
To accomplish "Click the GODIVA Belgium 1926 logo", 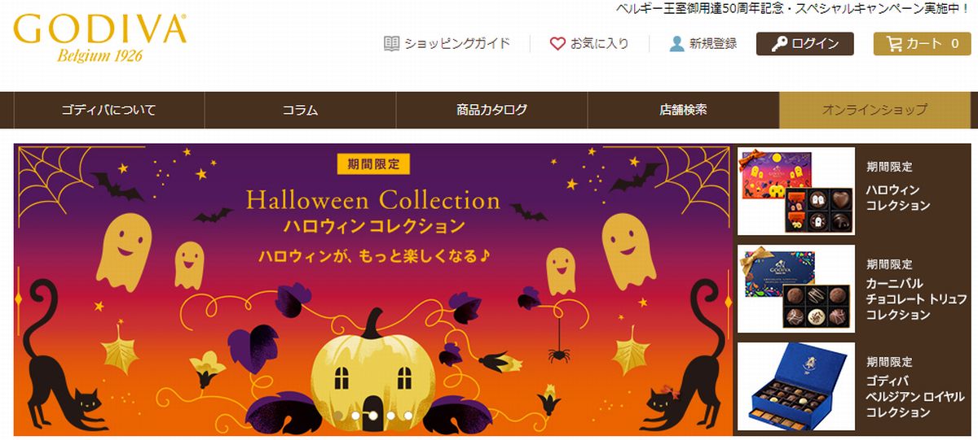I will pos(100,37).
